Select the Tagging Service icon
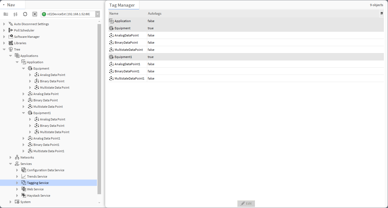 (23, 183)
